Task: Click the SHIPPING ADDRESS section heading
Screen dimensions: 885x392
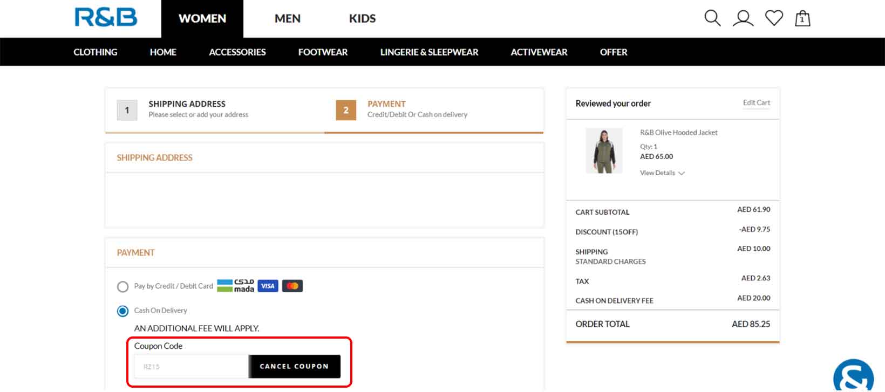Action: 154,158
